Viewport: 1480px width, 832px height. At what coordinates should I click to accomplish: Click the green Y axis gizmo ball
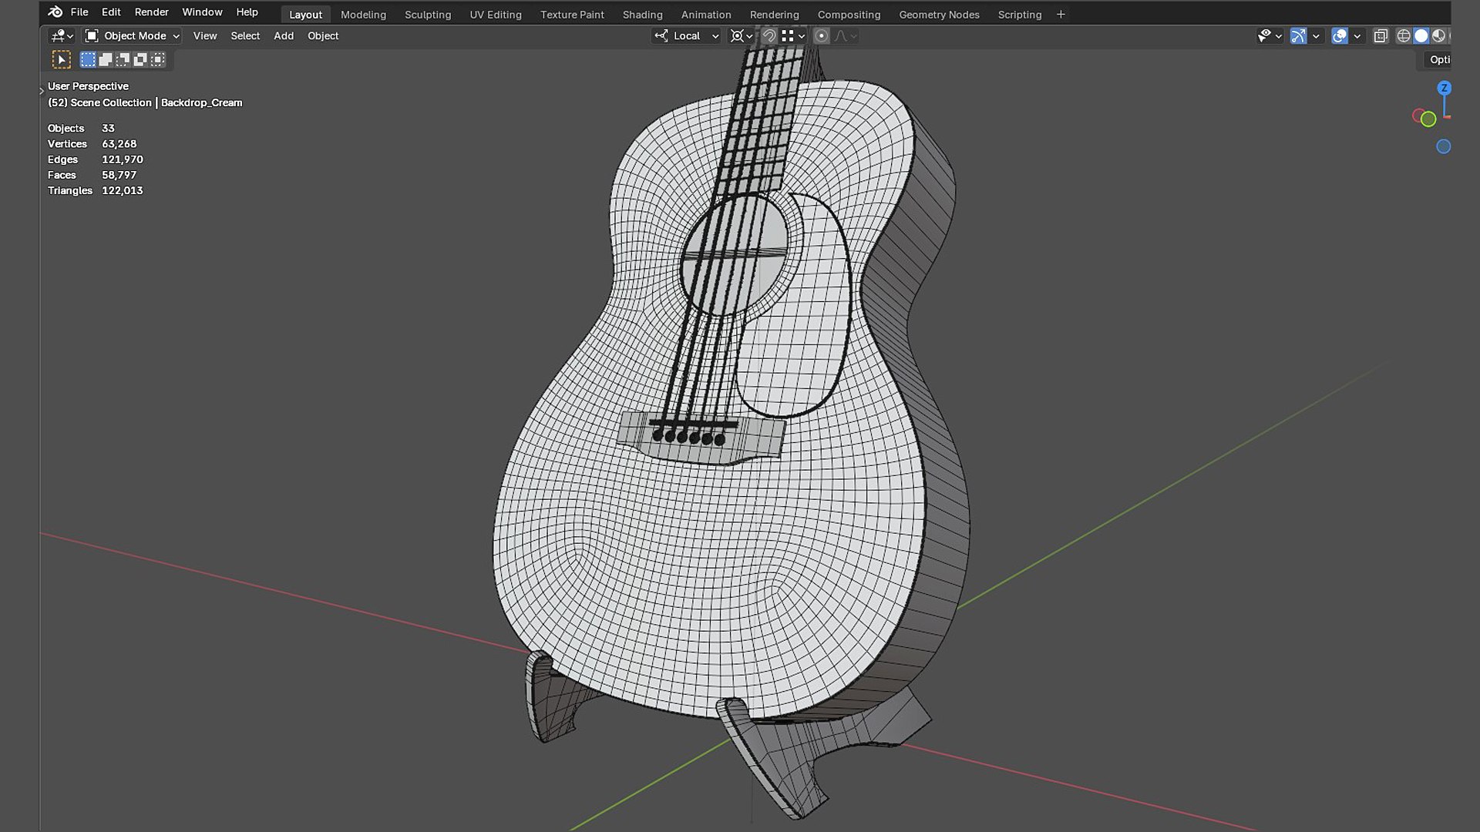1428,119
